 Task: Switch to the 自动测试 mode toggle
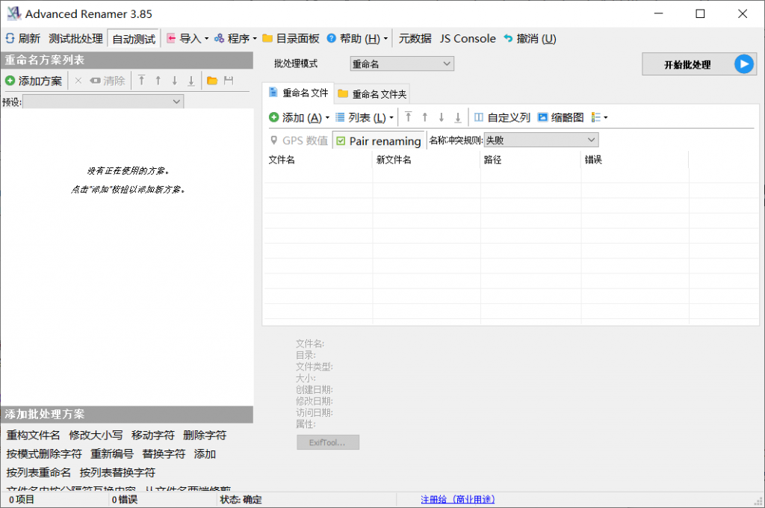[x=133, y=38]
